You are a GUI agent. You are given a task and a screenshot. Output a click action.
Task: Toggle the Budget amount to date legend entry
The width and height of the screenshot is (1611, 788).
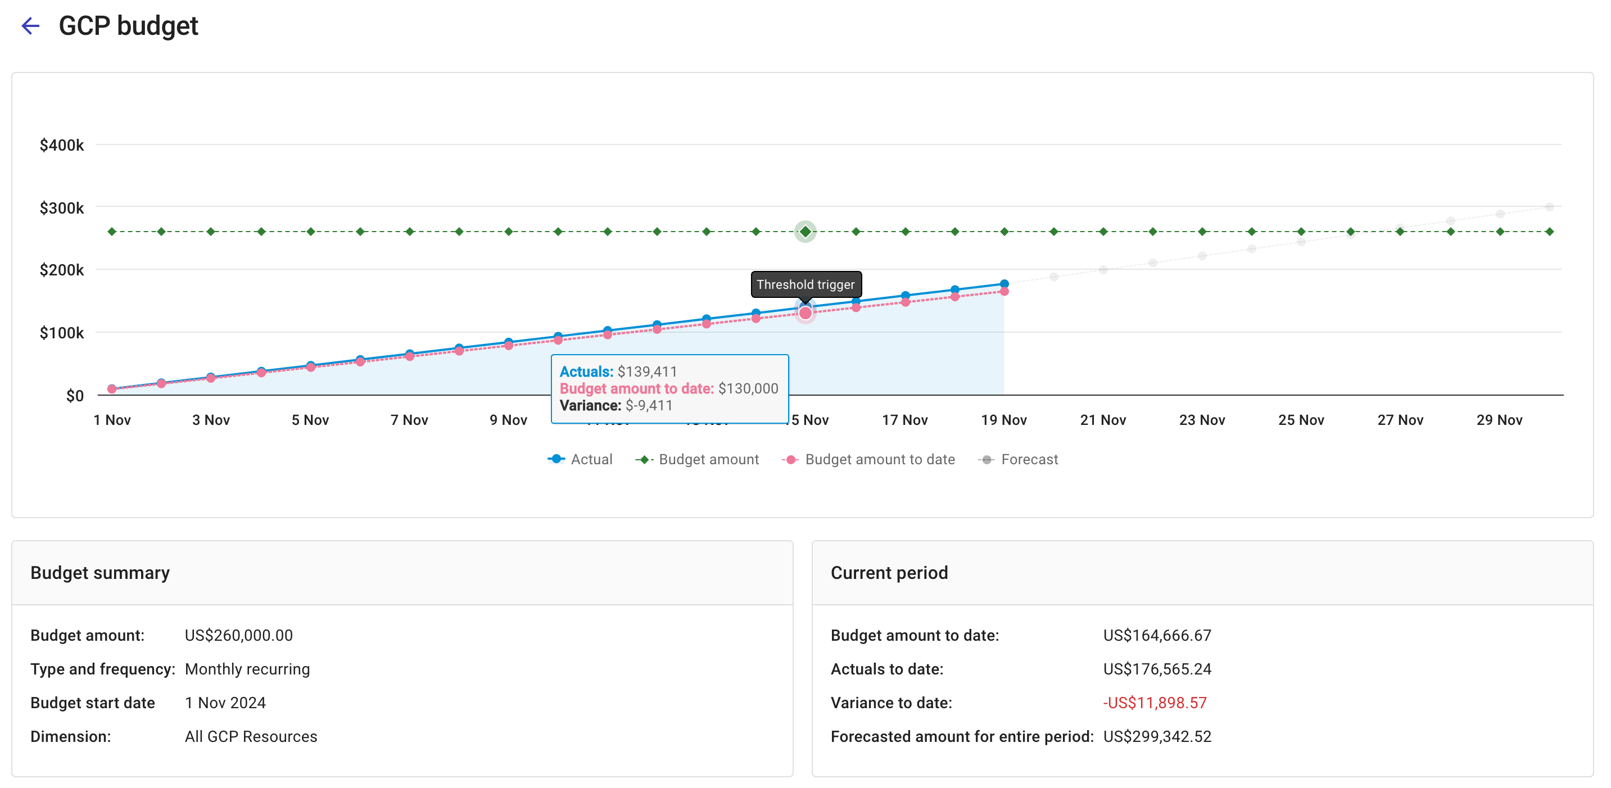coord(868,460)
